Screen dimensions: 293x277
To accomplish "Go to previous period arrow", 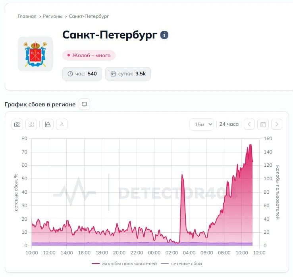I will click(x=249, y=124).
